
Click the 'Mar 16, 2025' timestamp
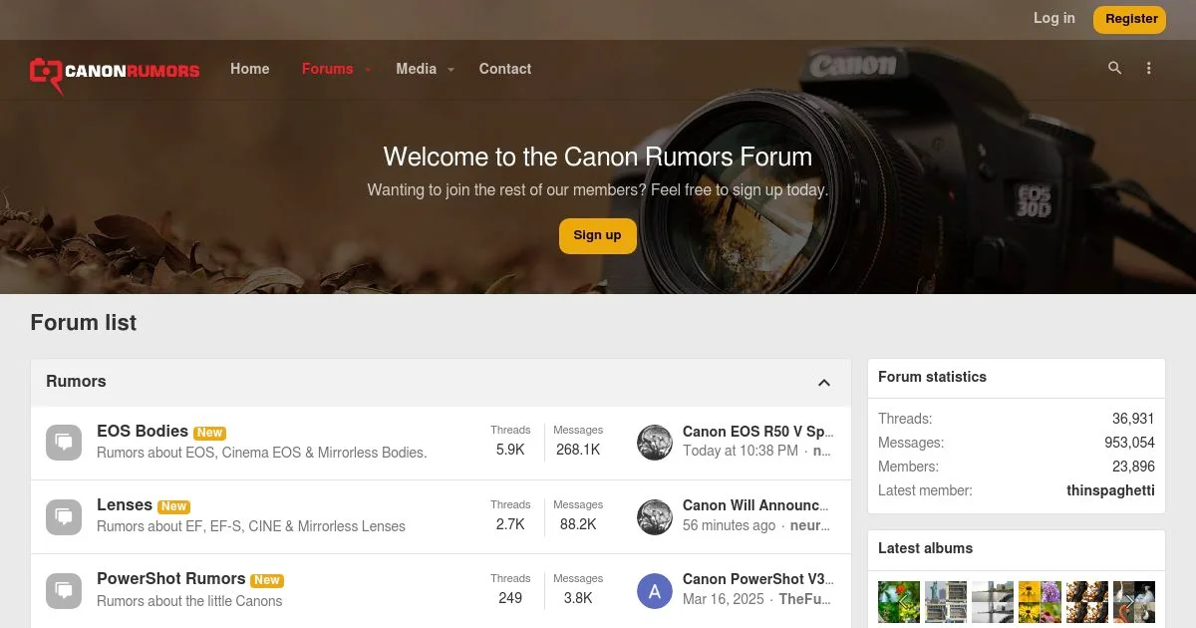pyautogui.click(x=724, y=599)
